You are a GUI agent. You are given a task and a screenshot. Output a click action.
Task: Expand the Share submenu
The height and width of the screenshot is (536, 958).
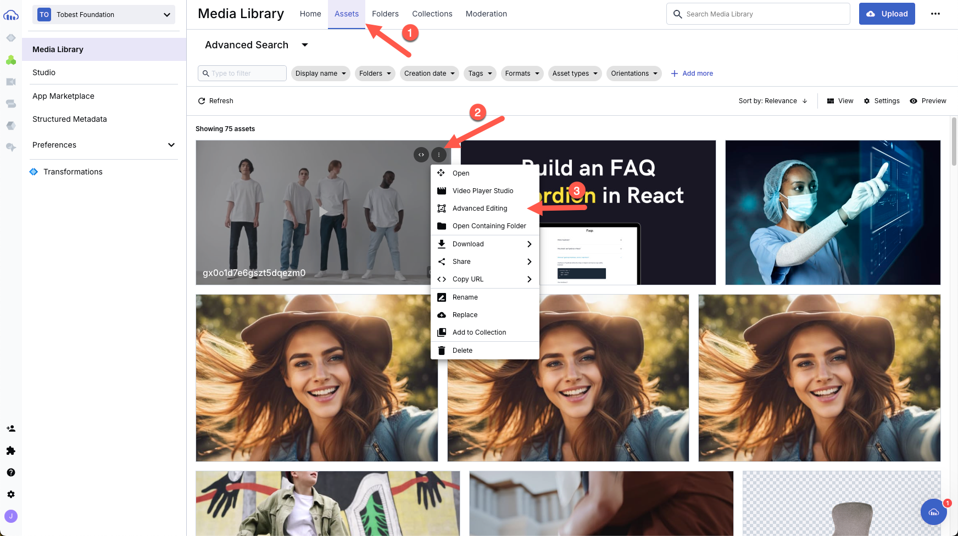pos(485,262)
